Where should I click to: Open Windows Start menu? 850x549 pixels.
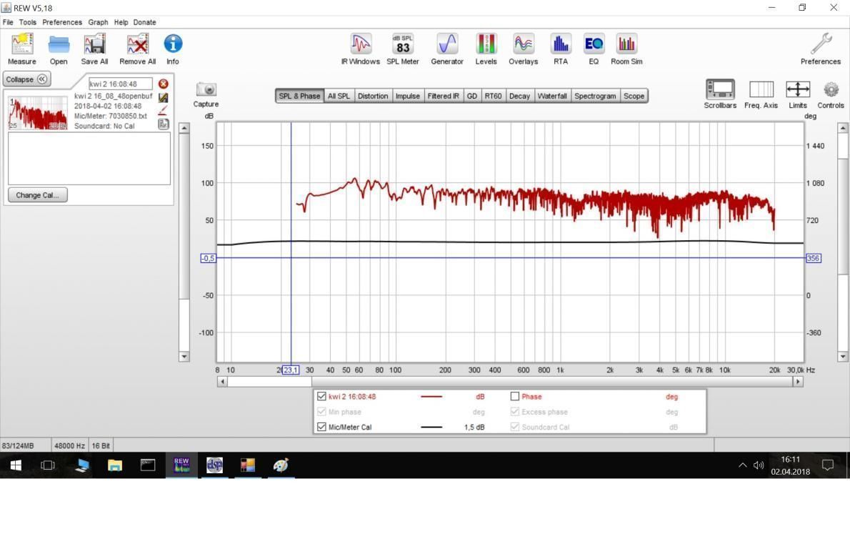[16, 465]
